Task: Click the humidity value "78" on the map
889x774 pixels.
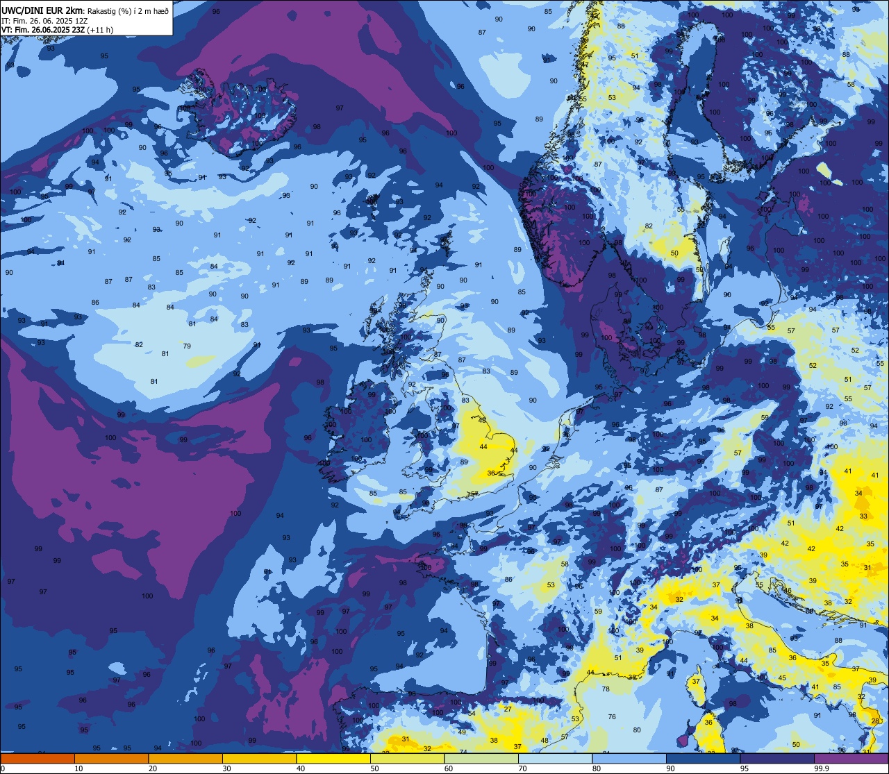Action: (606, 689)
